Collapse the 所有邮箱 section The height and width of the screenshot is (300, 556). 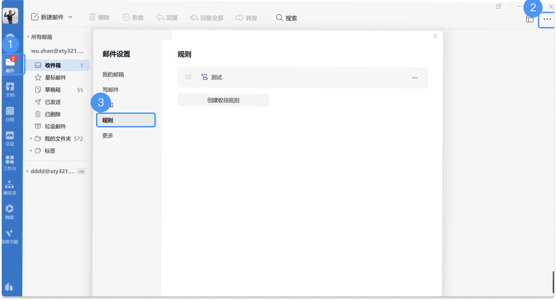[28, 37]
